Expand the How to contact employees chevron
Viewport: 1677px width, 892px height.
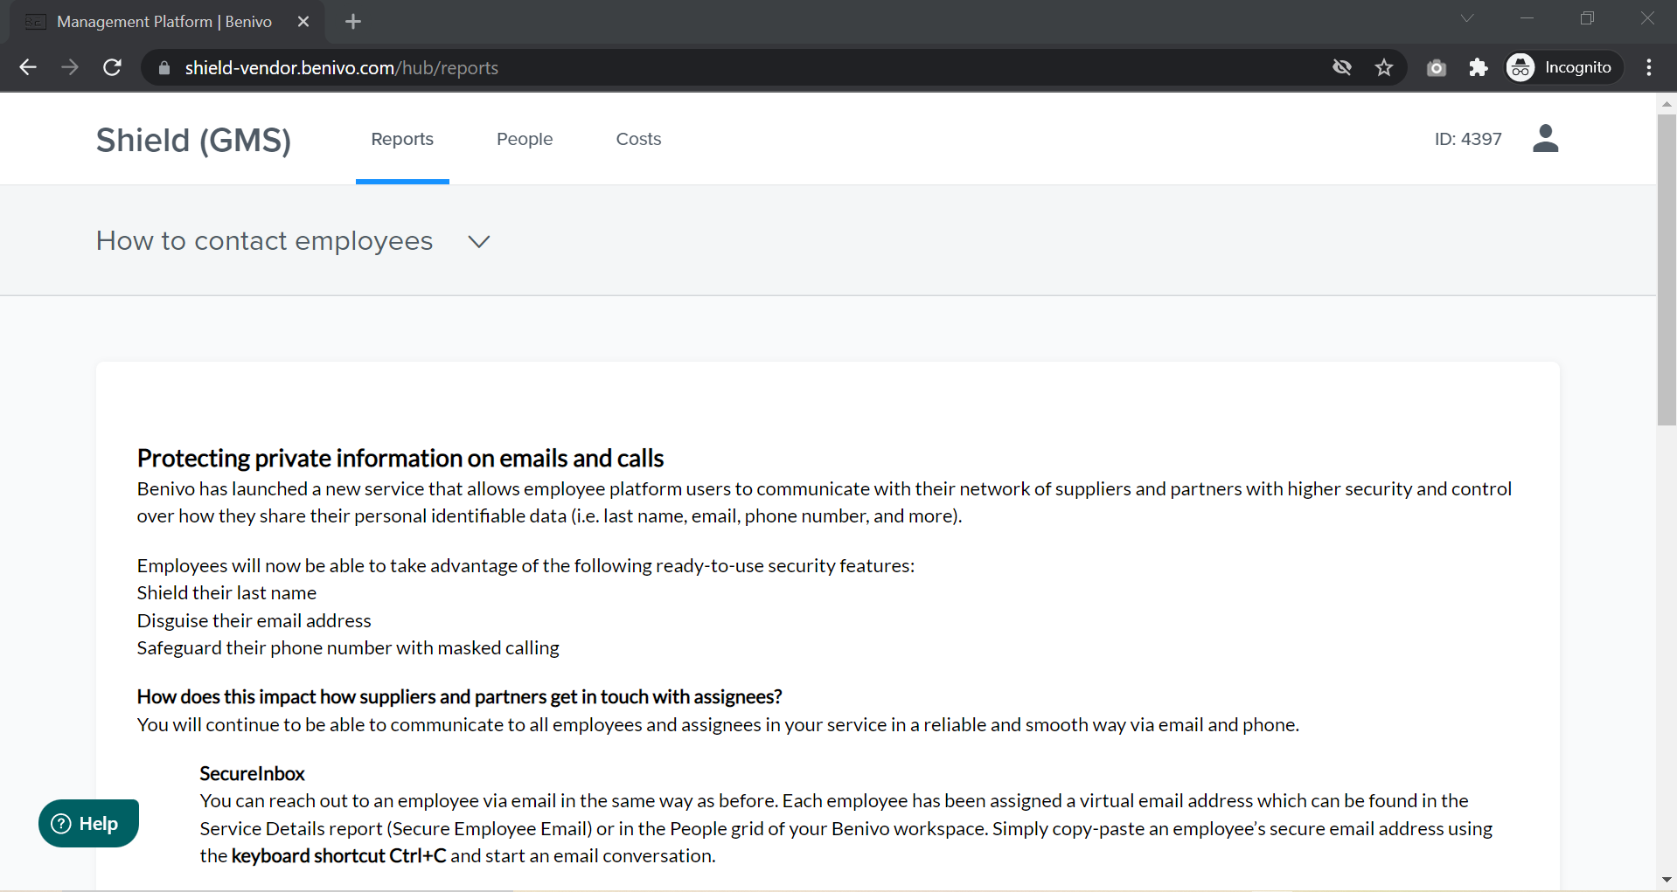click(x=479, y=241)
